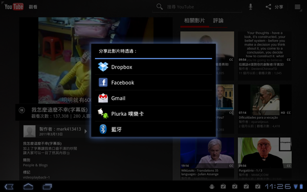Click Purgatório - 1 / 3 title text
Viewport: 307px width, 192px height.
click(250, 170)
